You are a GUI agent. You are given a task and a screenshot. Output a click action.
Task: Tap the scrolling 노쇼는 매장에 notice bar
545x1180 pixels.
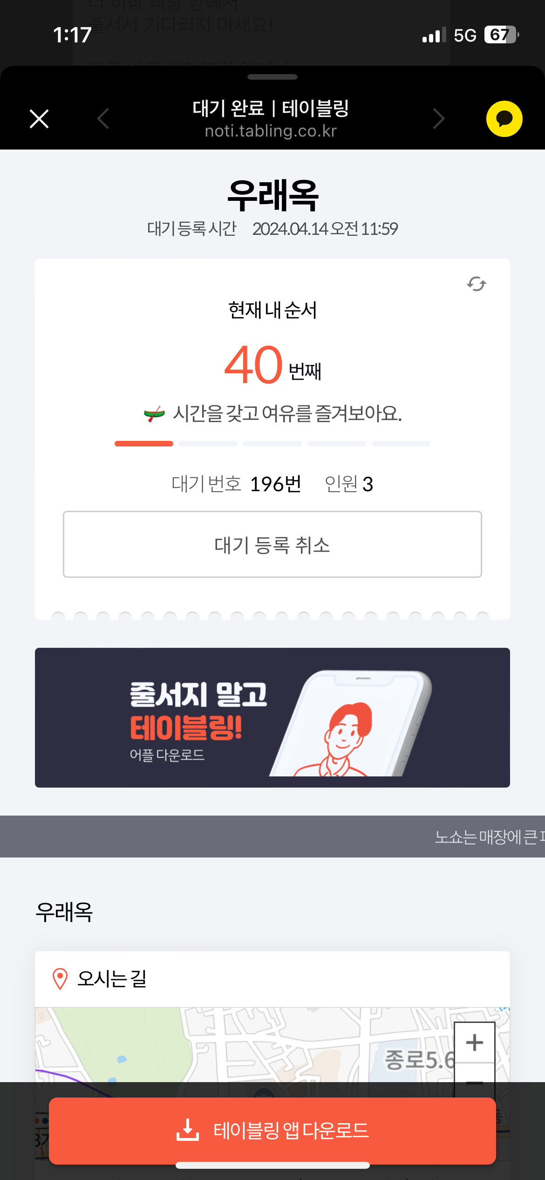272,837
